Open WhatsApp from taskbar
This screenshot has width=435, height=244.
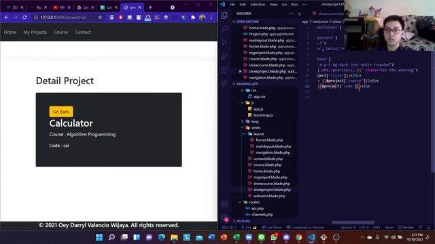tap(274, 237)
